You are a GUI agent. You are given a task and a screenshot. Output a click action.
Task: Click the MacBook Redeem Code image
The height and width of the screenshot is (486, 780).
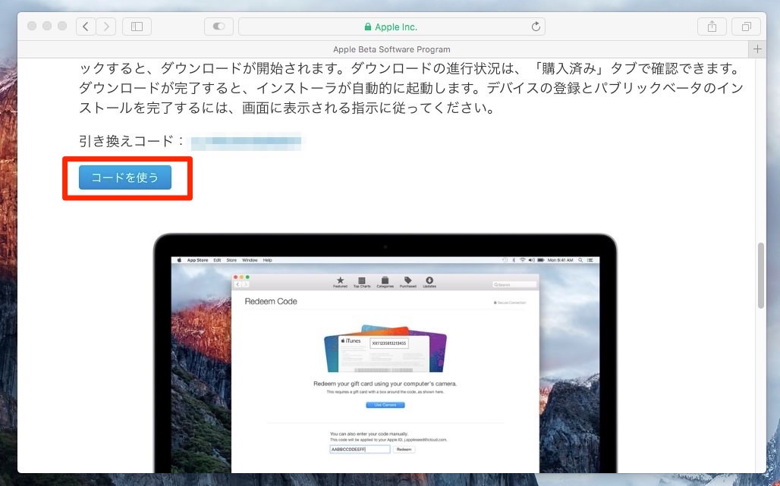coord(385,353)
